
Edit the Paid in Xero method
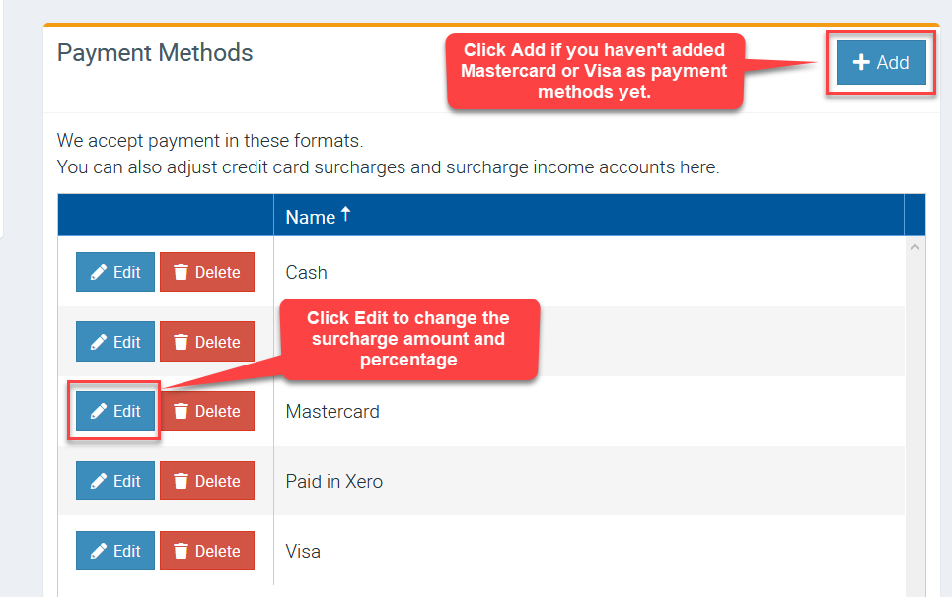115,482
